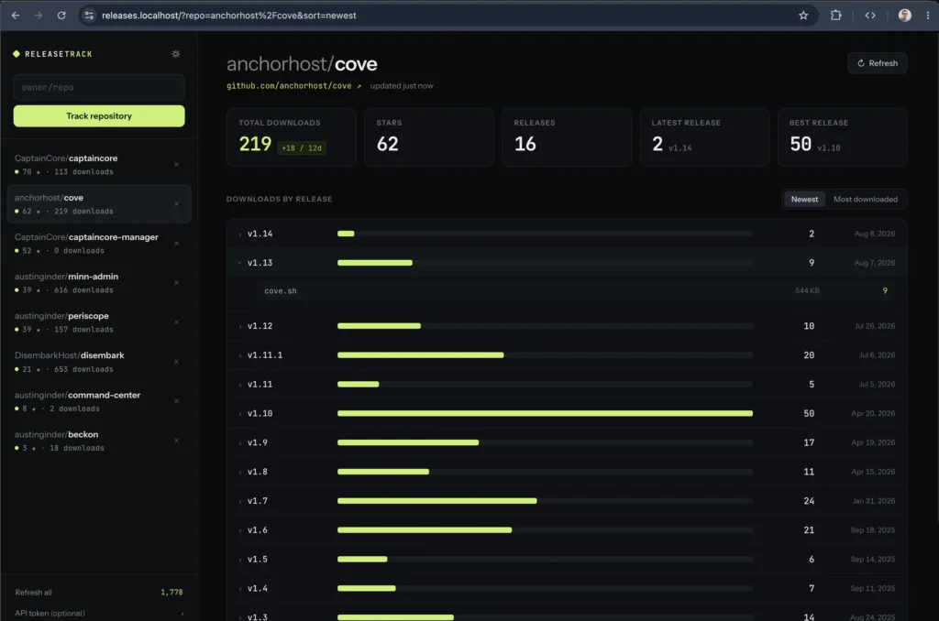The height and width of the screenshot is (621, 939).
Task: Click the cove.sh asset file name
Action: pos(281,291)
